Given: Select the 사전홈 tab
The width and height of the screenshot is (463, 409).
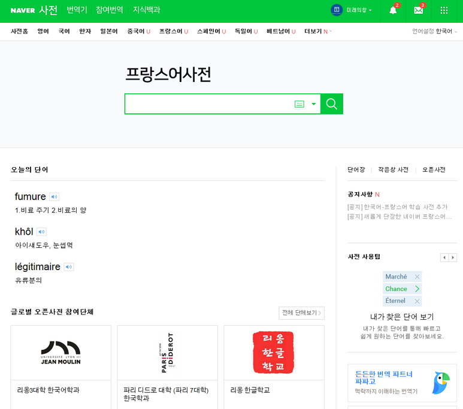Looking at the screenshot, I should point(19,31).
